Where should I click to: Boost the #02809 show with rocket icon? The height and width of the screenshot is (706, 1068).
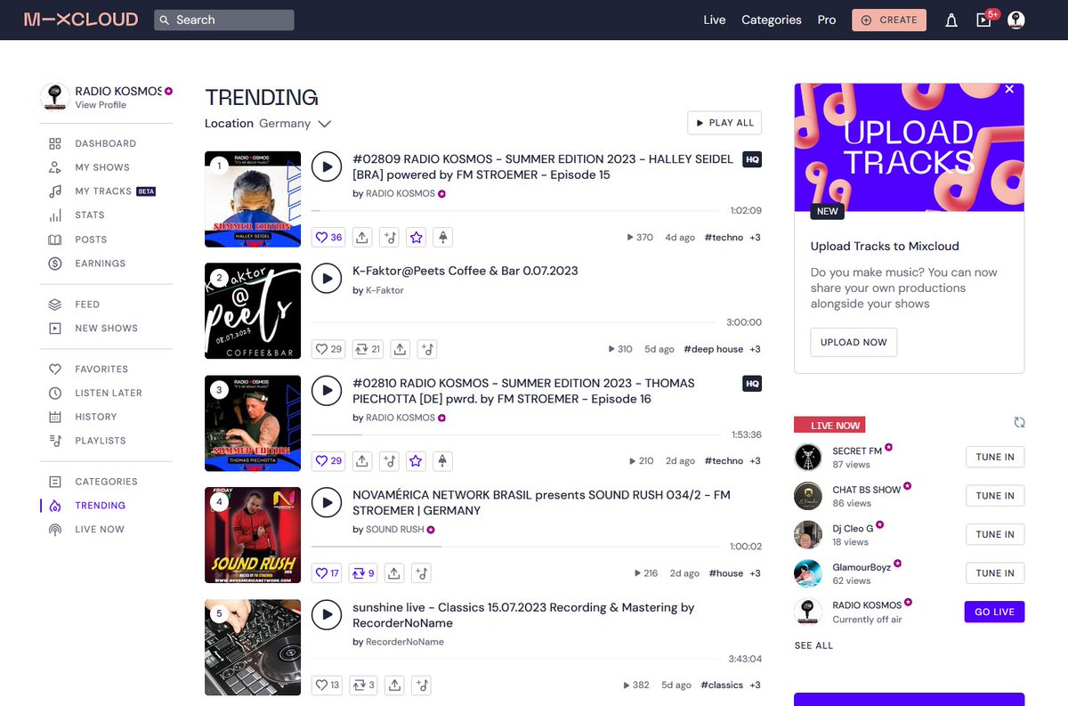tap(442, 238)
